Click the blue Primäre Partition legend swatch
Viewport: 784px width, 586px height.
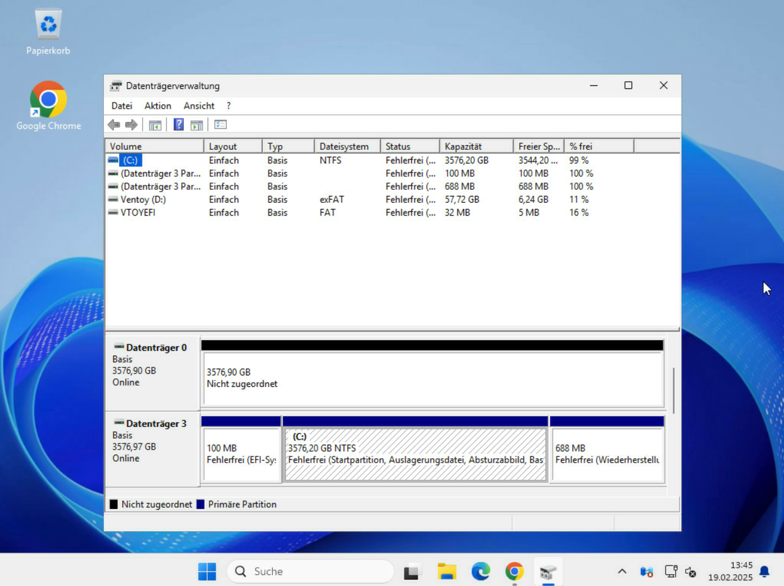pyautogui.click(x=200, y=504)
